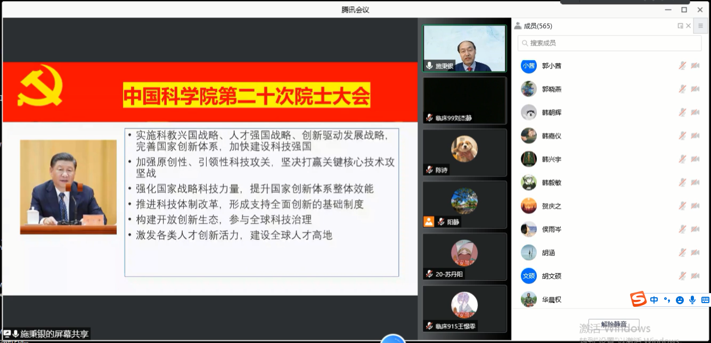711x343 pixels.
Task: Search members in the 搜索成员 field
Action: [x=609, y=43]
